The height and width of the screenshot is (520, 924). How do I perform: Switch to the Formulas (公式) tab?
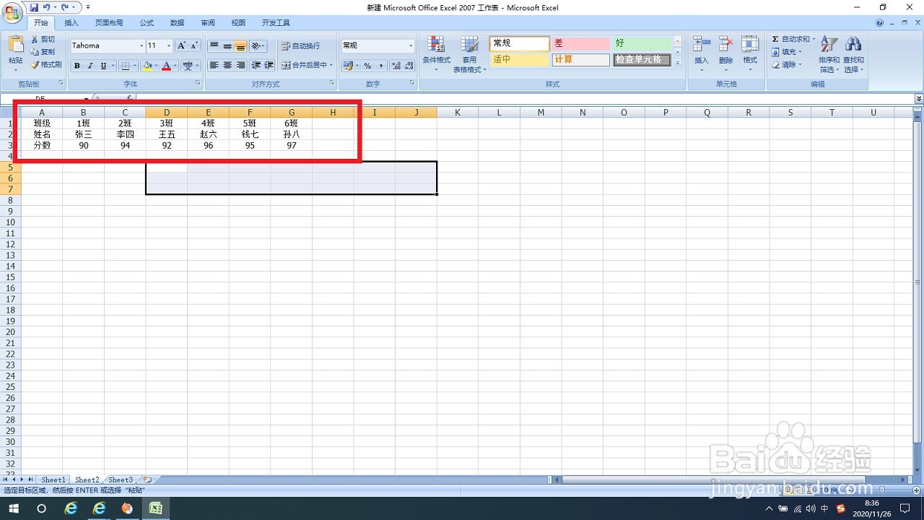point(147,23)
